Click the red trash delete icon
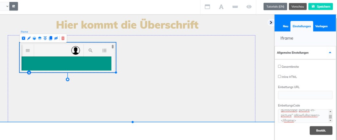 [63, 38]
